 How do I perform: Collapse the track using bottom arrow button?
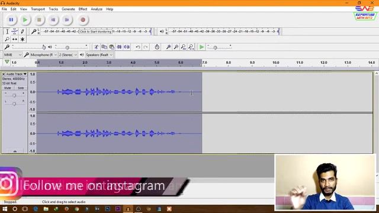click(15, 151)
